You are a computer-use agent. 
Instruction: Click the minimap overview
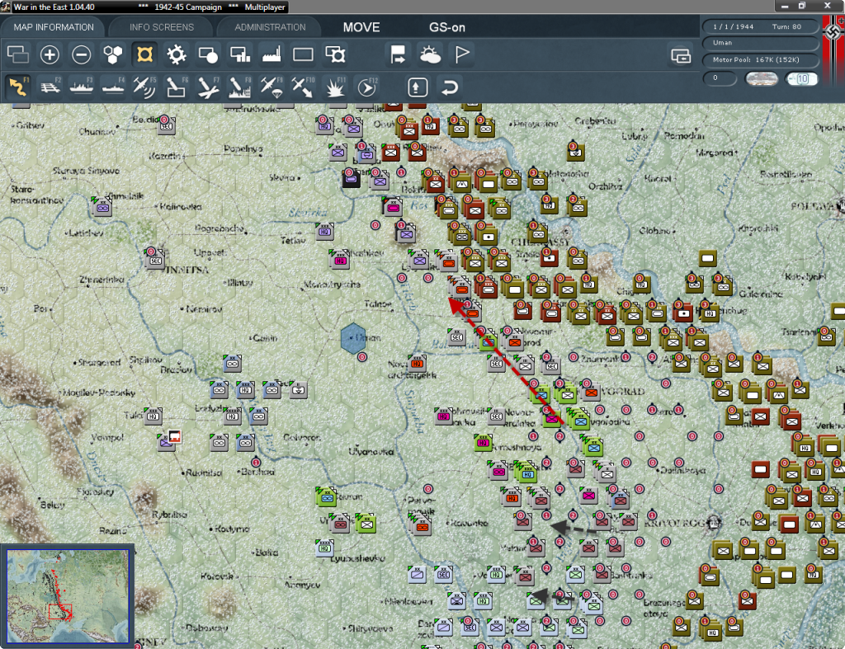point(68,595)
